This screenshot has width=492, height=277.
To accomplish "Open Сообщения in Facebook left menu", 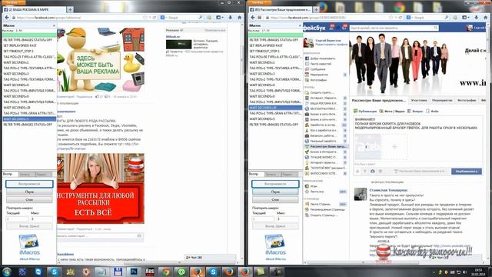I will tap(317, 69).
